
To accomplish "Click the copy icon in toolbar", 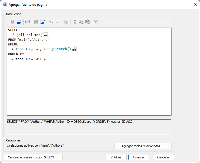I will point(81,22).
